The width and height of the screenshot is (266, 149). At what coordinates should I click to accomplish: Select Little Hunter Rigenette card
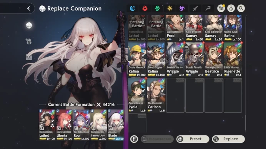click(233, 59)
